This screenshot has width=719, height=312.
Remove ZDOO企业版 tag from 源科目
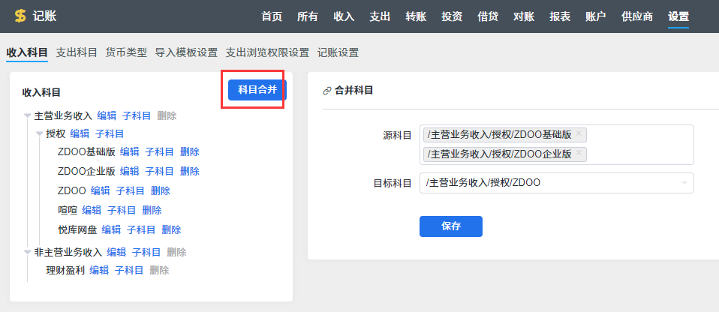pyautogui.click(x=579, y=154)
